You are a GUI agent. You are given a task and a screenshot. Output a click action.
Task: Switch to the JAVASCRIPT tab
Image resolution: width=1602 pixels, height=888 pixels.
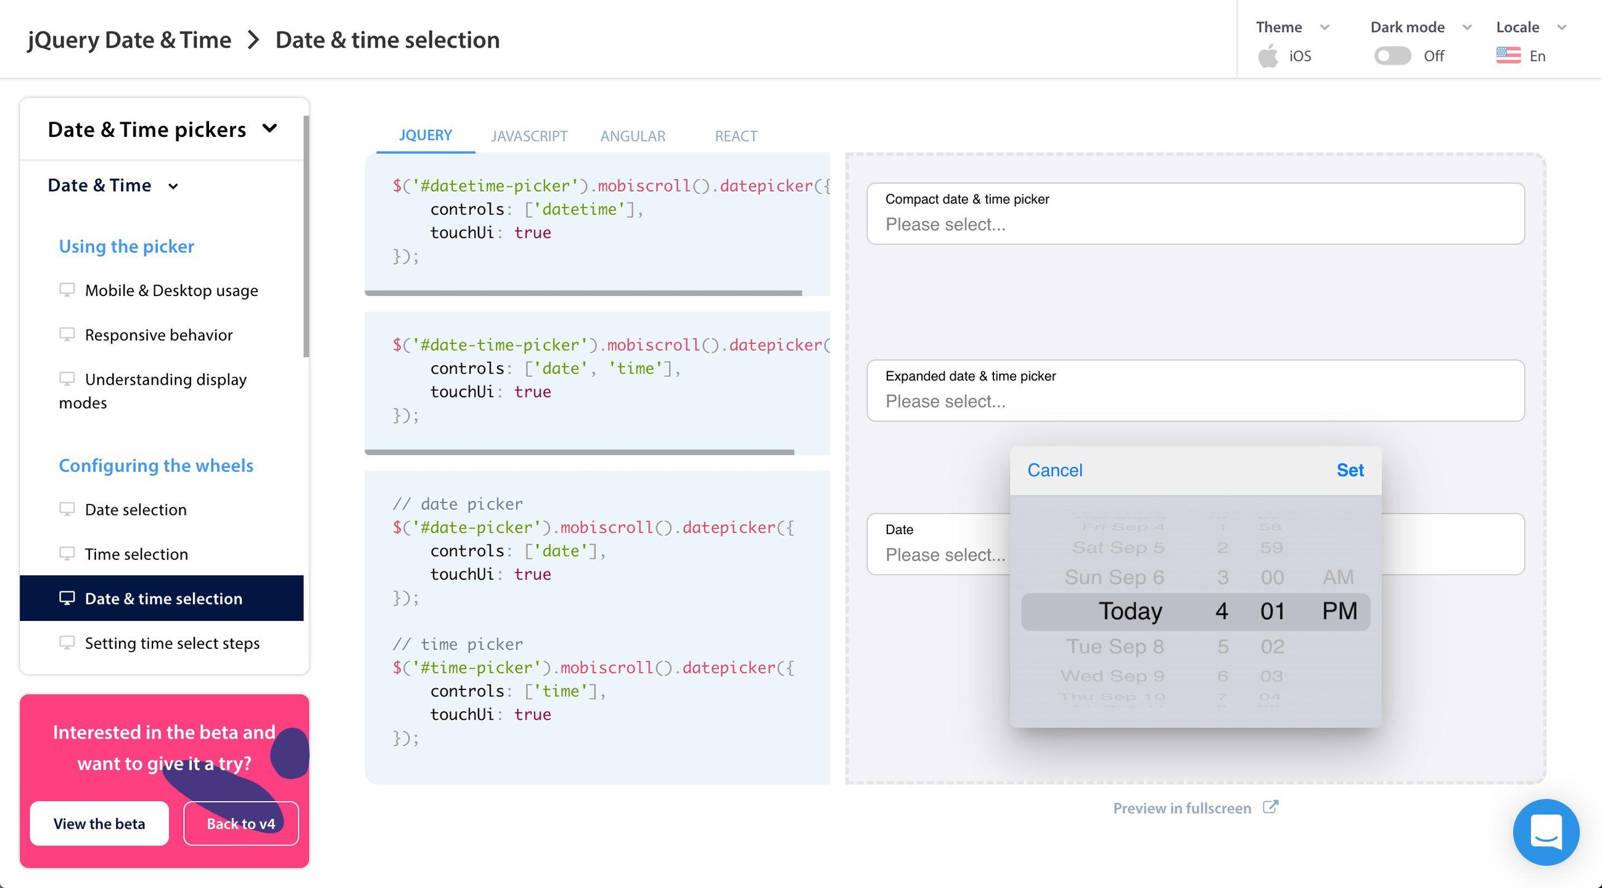tap(528, 136)
